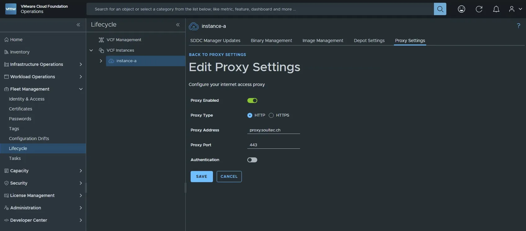Image resolution: width=526 pixels, height=231 pixels.
Task: Click the help question mark icon
Action: 519,26
